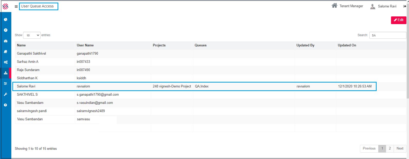Open the dashboard gauge icon in sidebar
This screenshot has width=409, height=159.
[x=6, y=41]
